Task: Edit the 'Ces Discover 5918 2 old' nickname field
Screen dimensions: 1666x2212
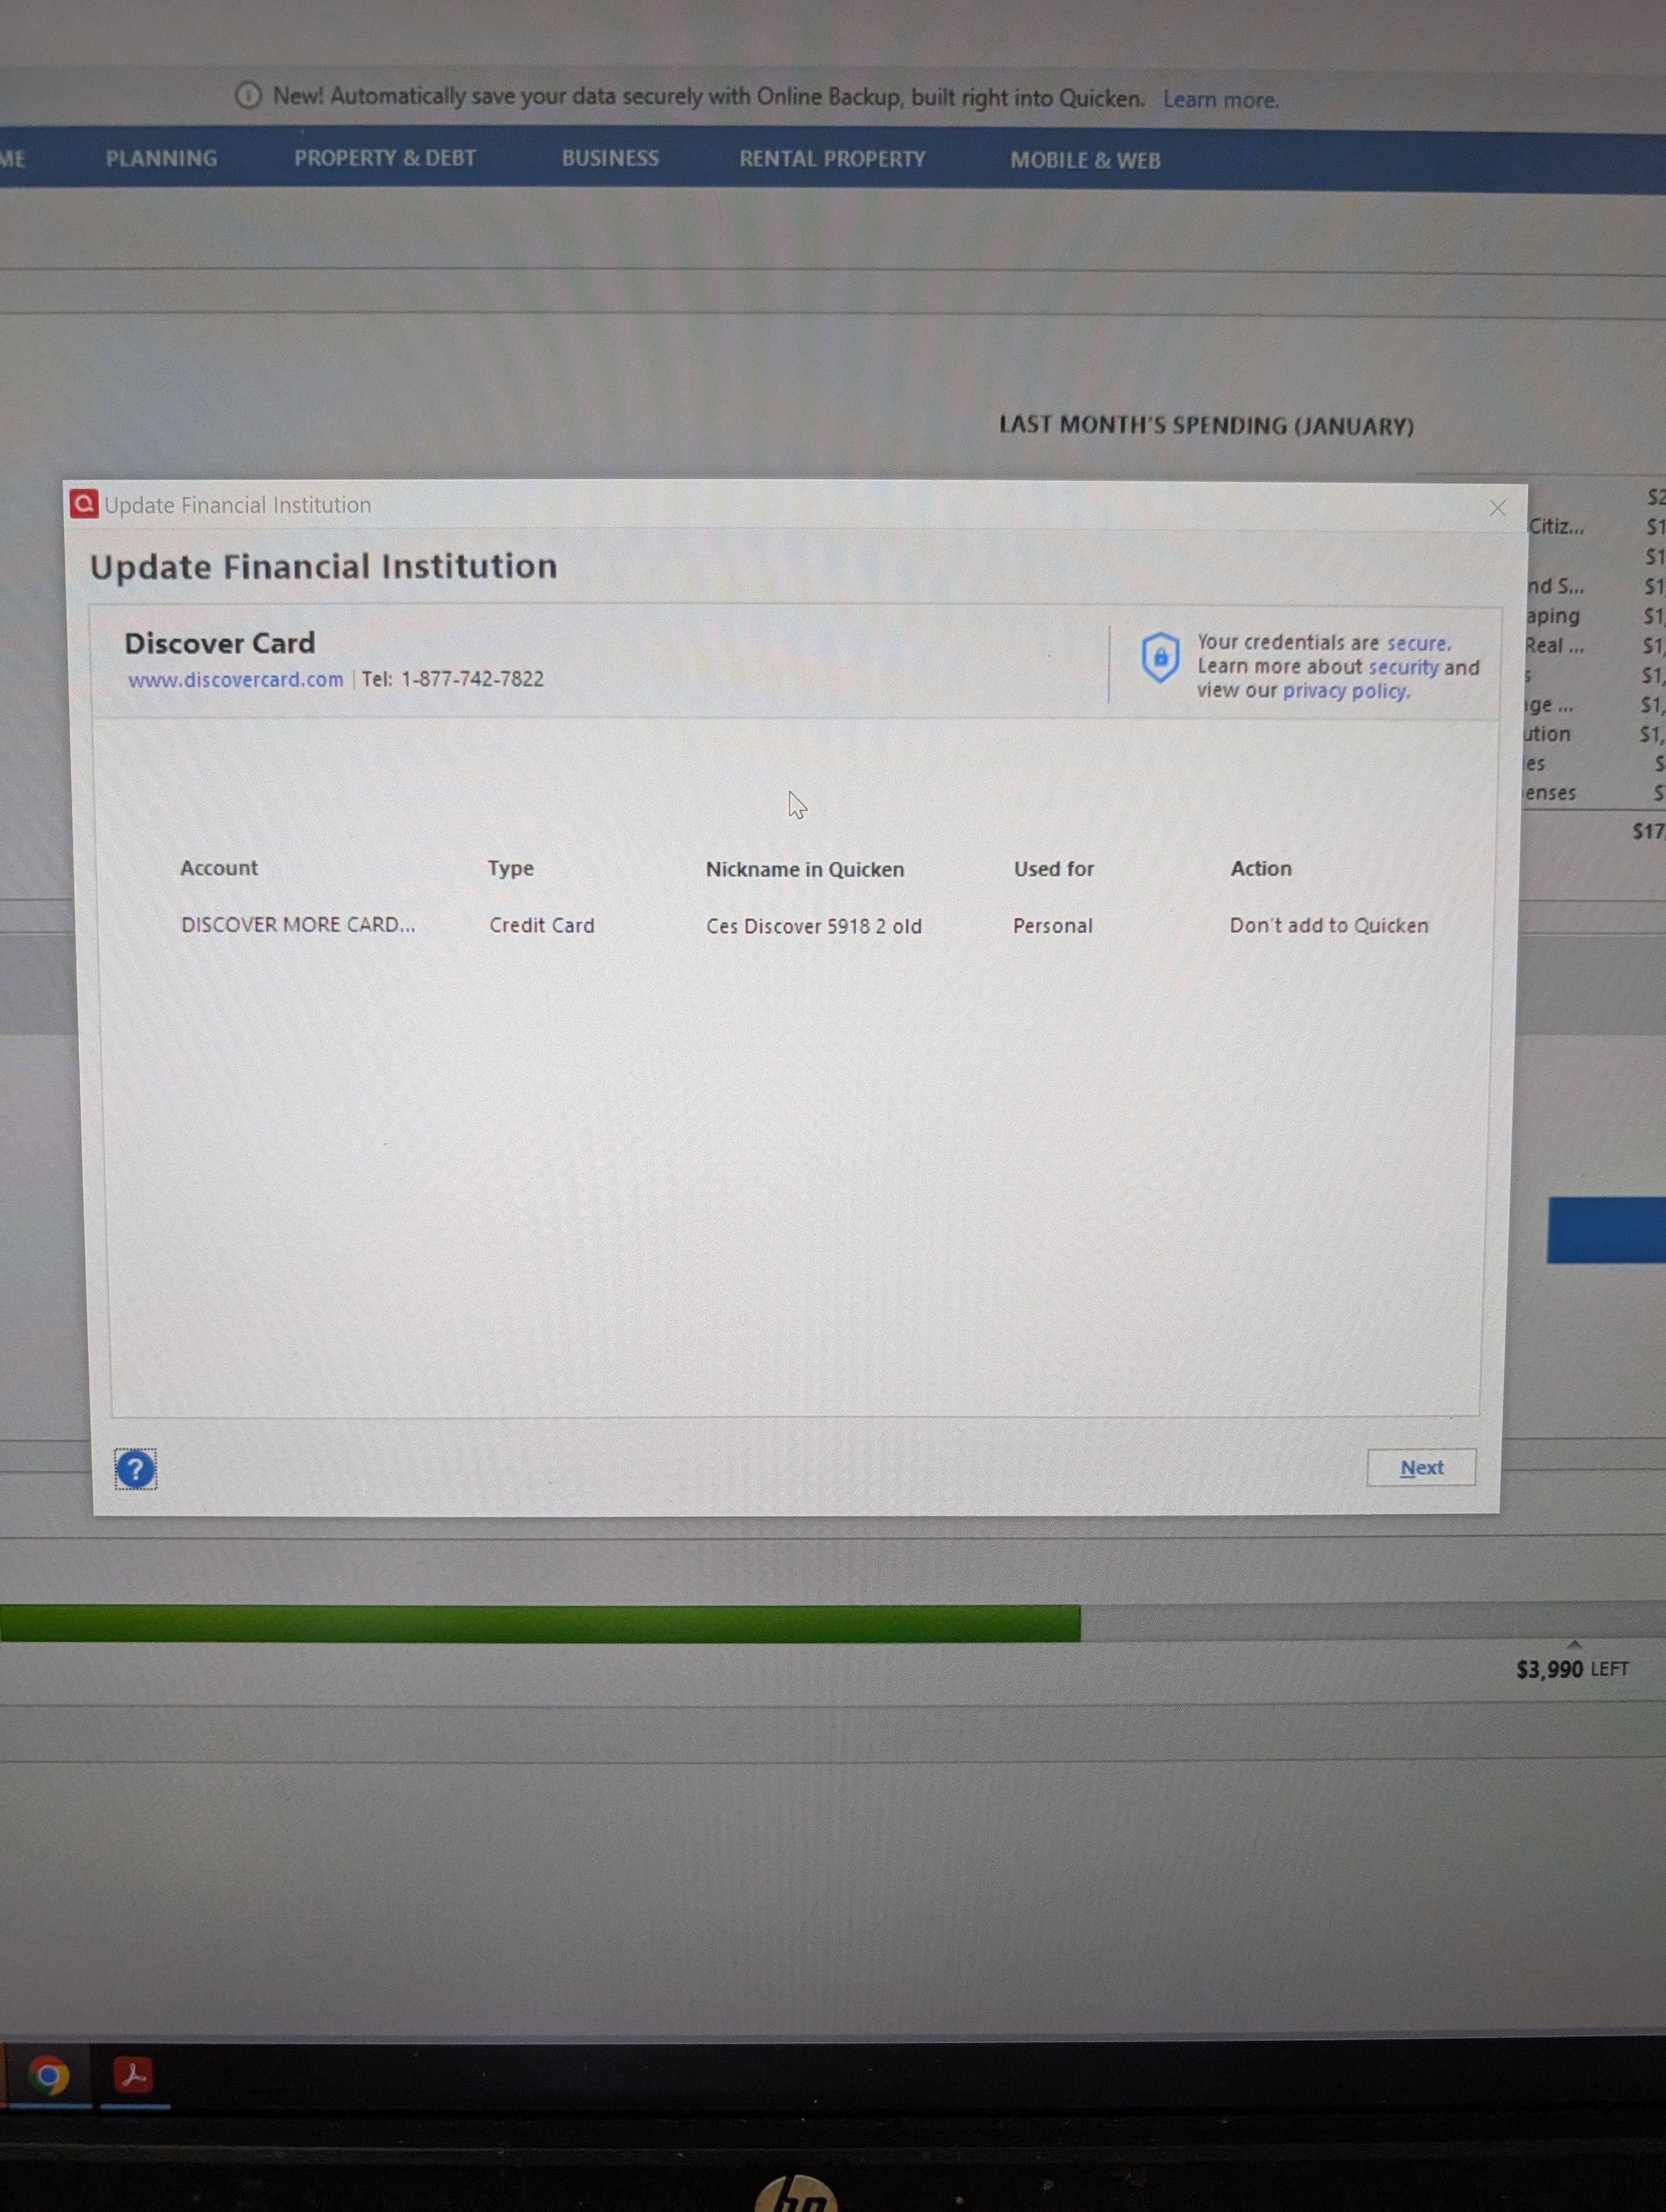Action: click(x=813, y=926)
